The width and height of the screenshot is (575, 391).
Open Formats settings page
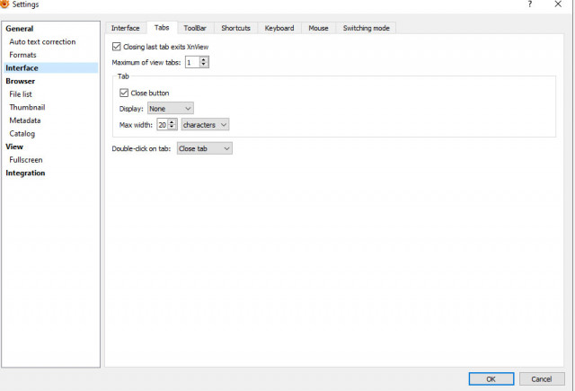tap(22, 55)
